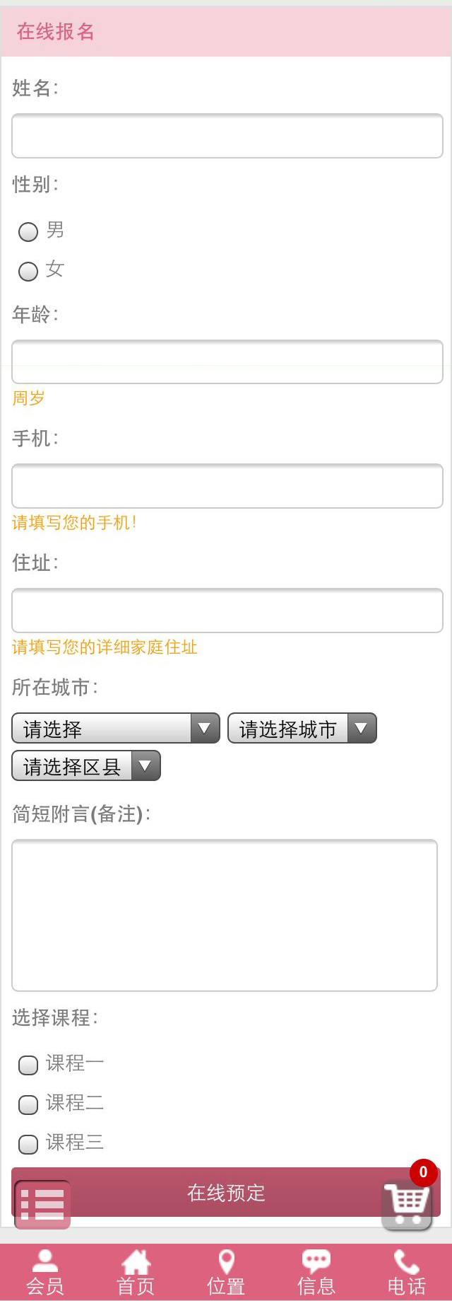The image size is (452, 1301).
Task: Expand the 请选择城市 dropdown
Action: (x=302, y=728)
